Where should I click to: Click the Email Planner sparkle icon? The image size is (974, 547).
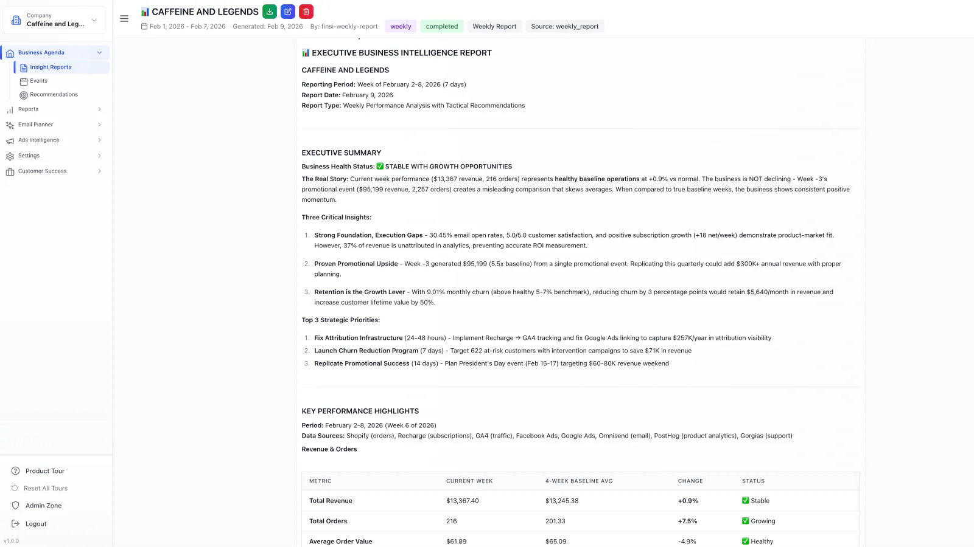[10, 125]
